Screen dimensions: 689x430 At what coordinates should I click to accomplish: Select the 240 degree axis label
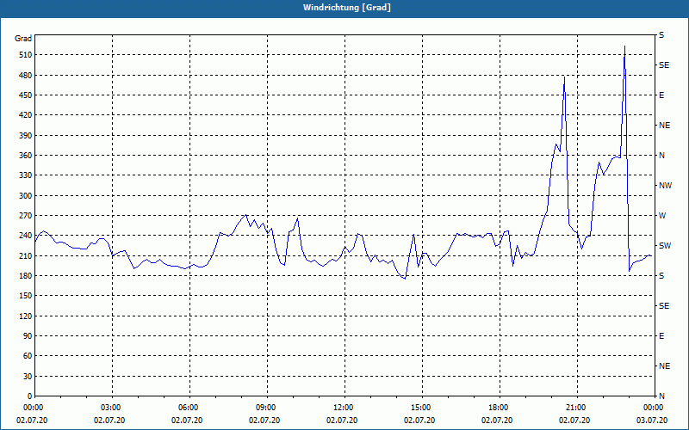tap(26, 236)
